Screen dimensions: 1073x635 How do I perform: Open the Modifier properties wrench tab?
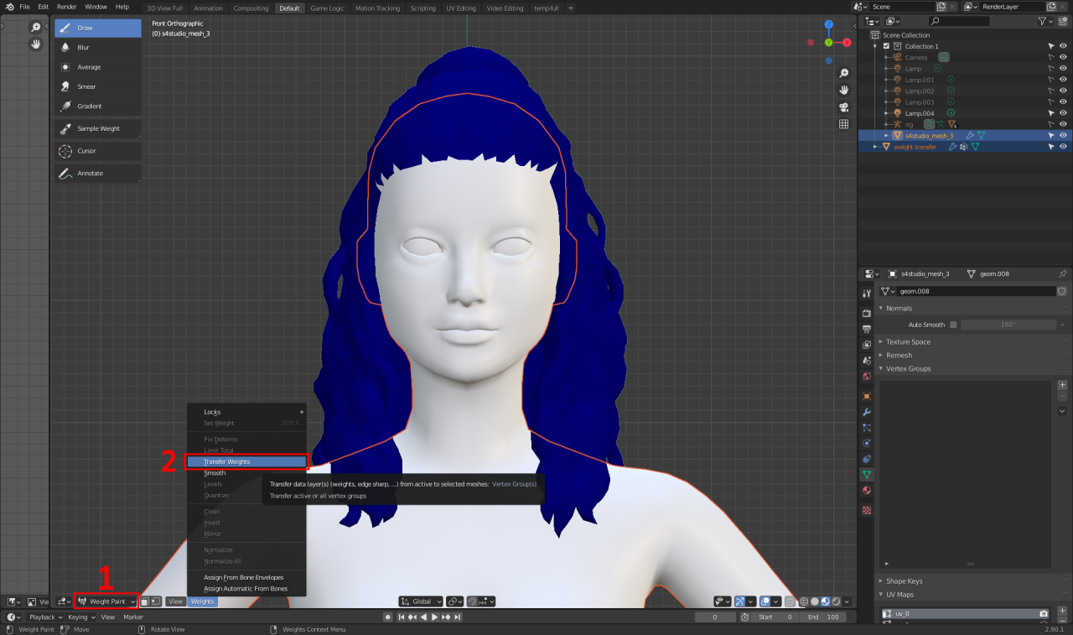(867, 412)
